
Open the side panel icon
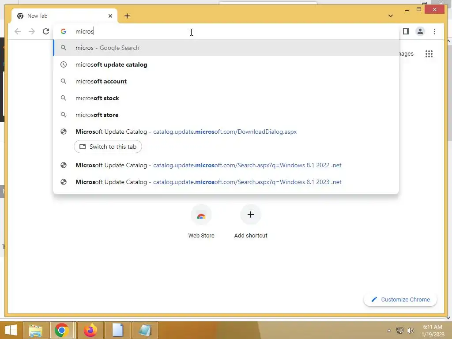pyautogui.click(x=406, y=31)
